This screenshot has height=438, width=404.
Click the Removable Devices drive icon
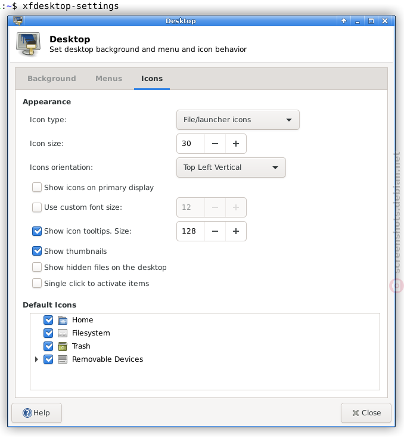tap(63, 359)
